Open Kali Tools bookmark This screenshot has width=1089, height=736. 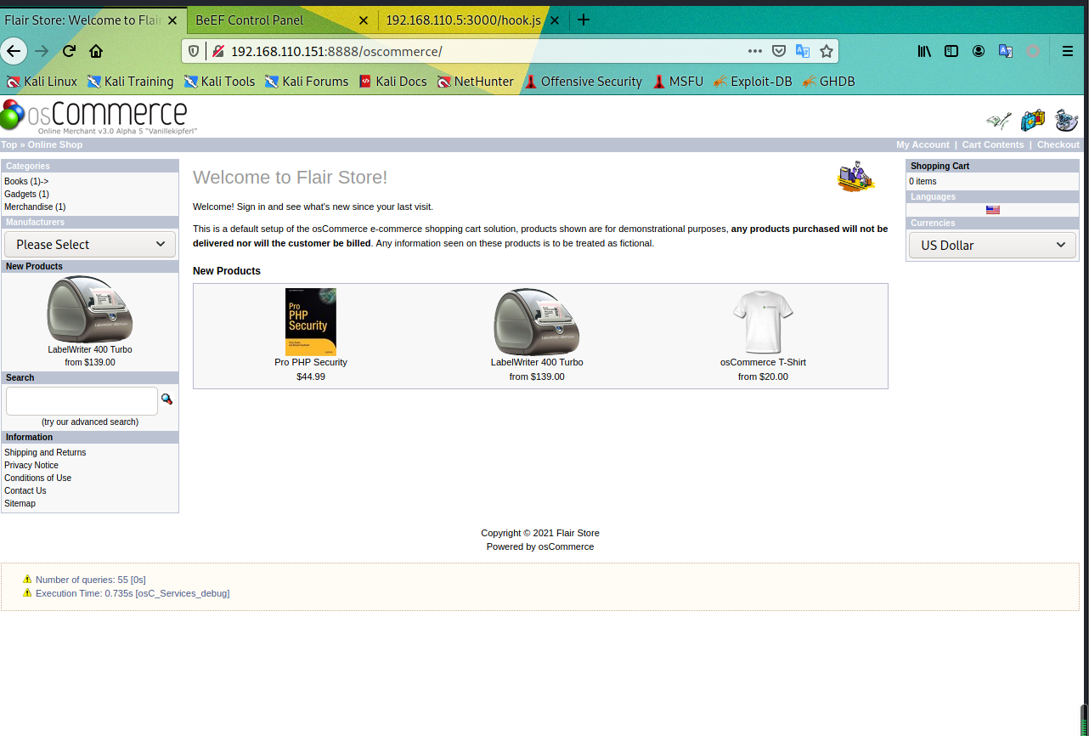219,82
